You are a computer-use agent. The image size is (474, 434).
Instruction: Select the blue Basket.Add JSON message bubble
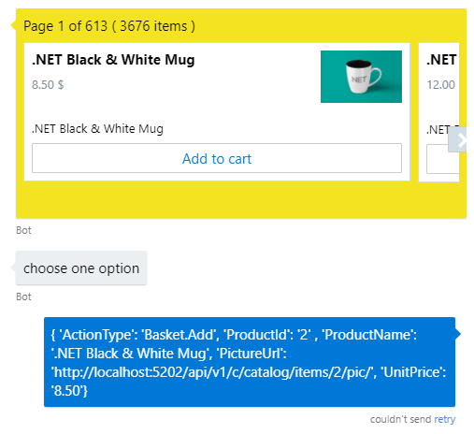(x=250, y=362)
